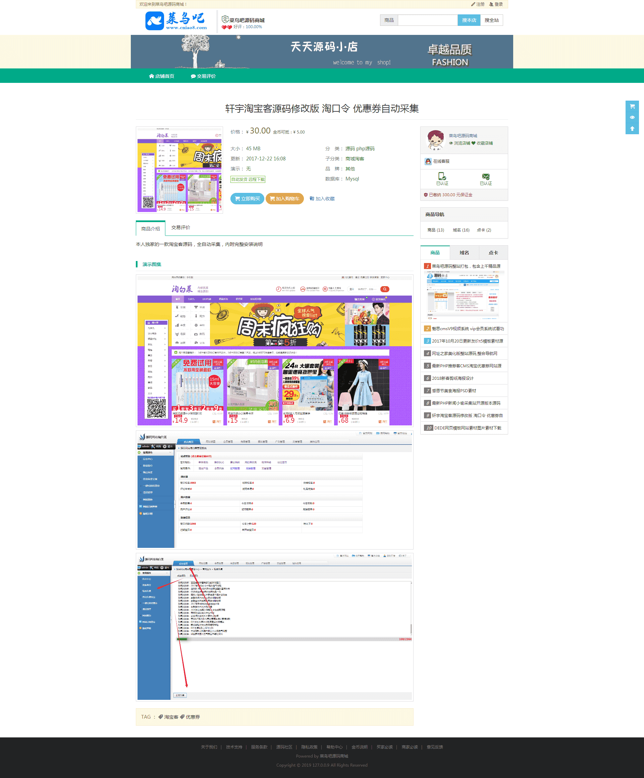The image size is (644, 778).
Task: Click the back-to-top arrow icon
Action: pos(632,128)
